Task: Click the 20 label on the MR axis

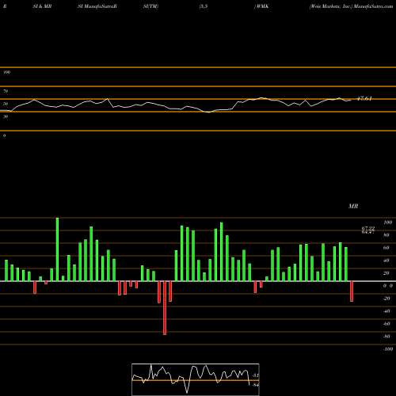Action: click(386, 273)
